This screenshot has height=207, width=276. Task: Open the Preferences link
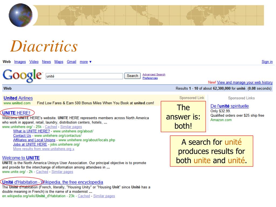[150, 78]
